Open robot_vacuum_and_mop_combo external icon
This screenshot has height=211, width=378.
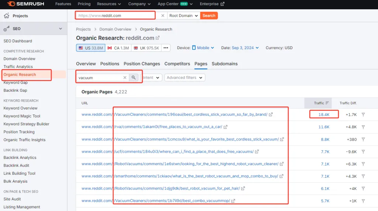click(281, 176)
